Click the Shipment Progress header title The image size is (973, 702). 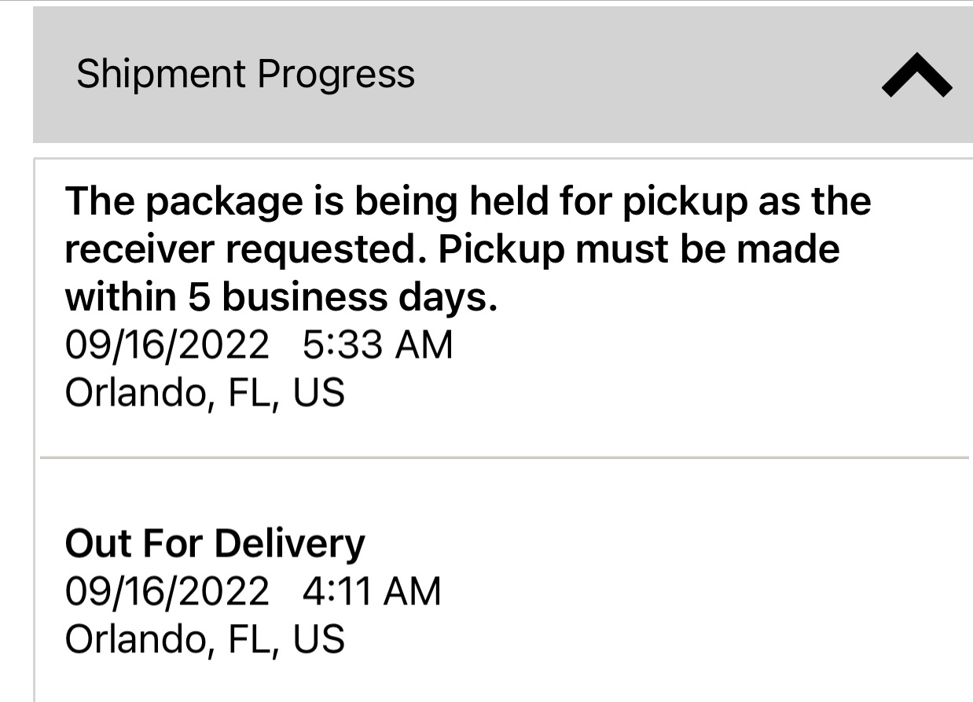coord(245,75)
